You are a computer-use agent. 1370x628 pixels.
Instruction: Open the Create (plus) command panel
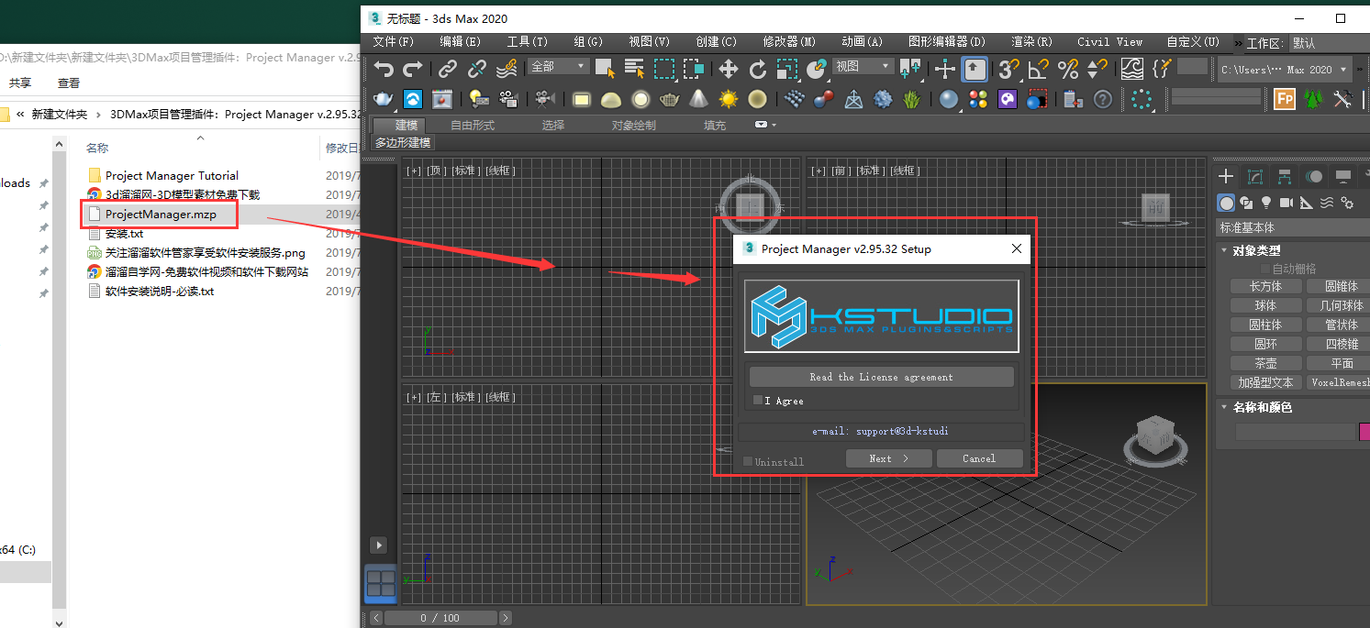1226,176
